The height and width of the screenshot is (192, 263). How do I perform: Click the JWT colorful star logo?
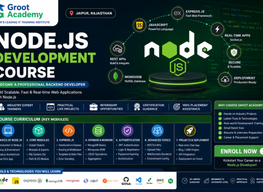pyautogui.click(x=86, y=181)
